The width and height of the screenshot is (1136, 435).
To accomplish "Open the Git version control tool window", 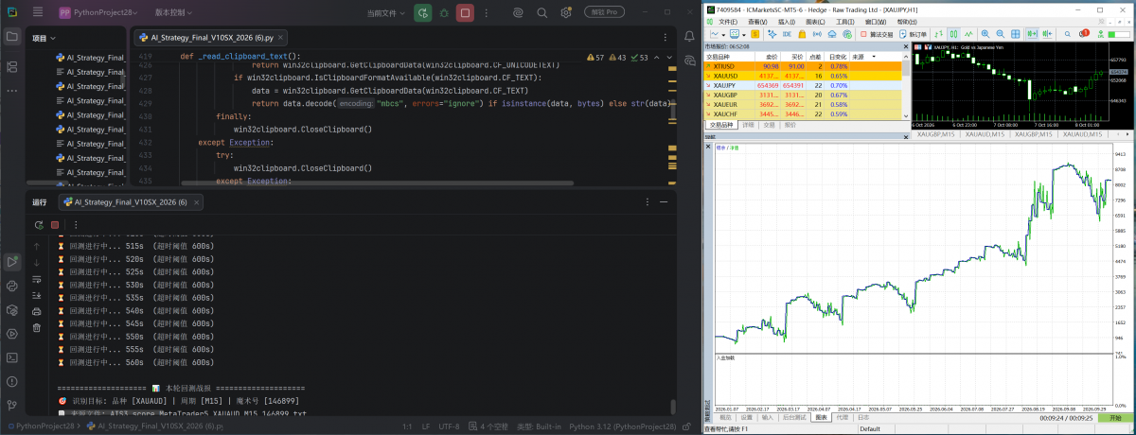I will pyautogui.click(x=12, y=405).
